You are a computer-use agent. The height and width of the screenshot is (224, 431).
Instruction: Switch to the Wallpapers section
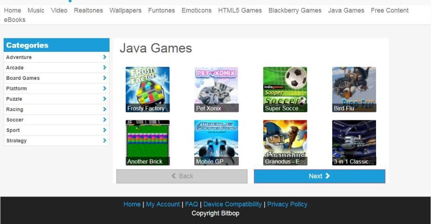(125, 10)
